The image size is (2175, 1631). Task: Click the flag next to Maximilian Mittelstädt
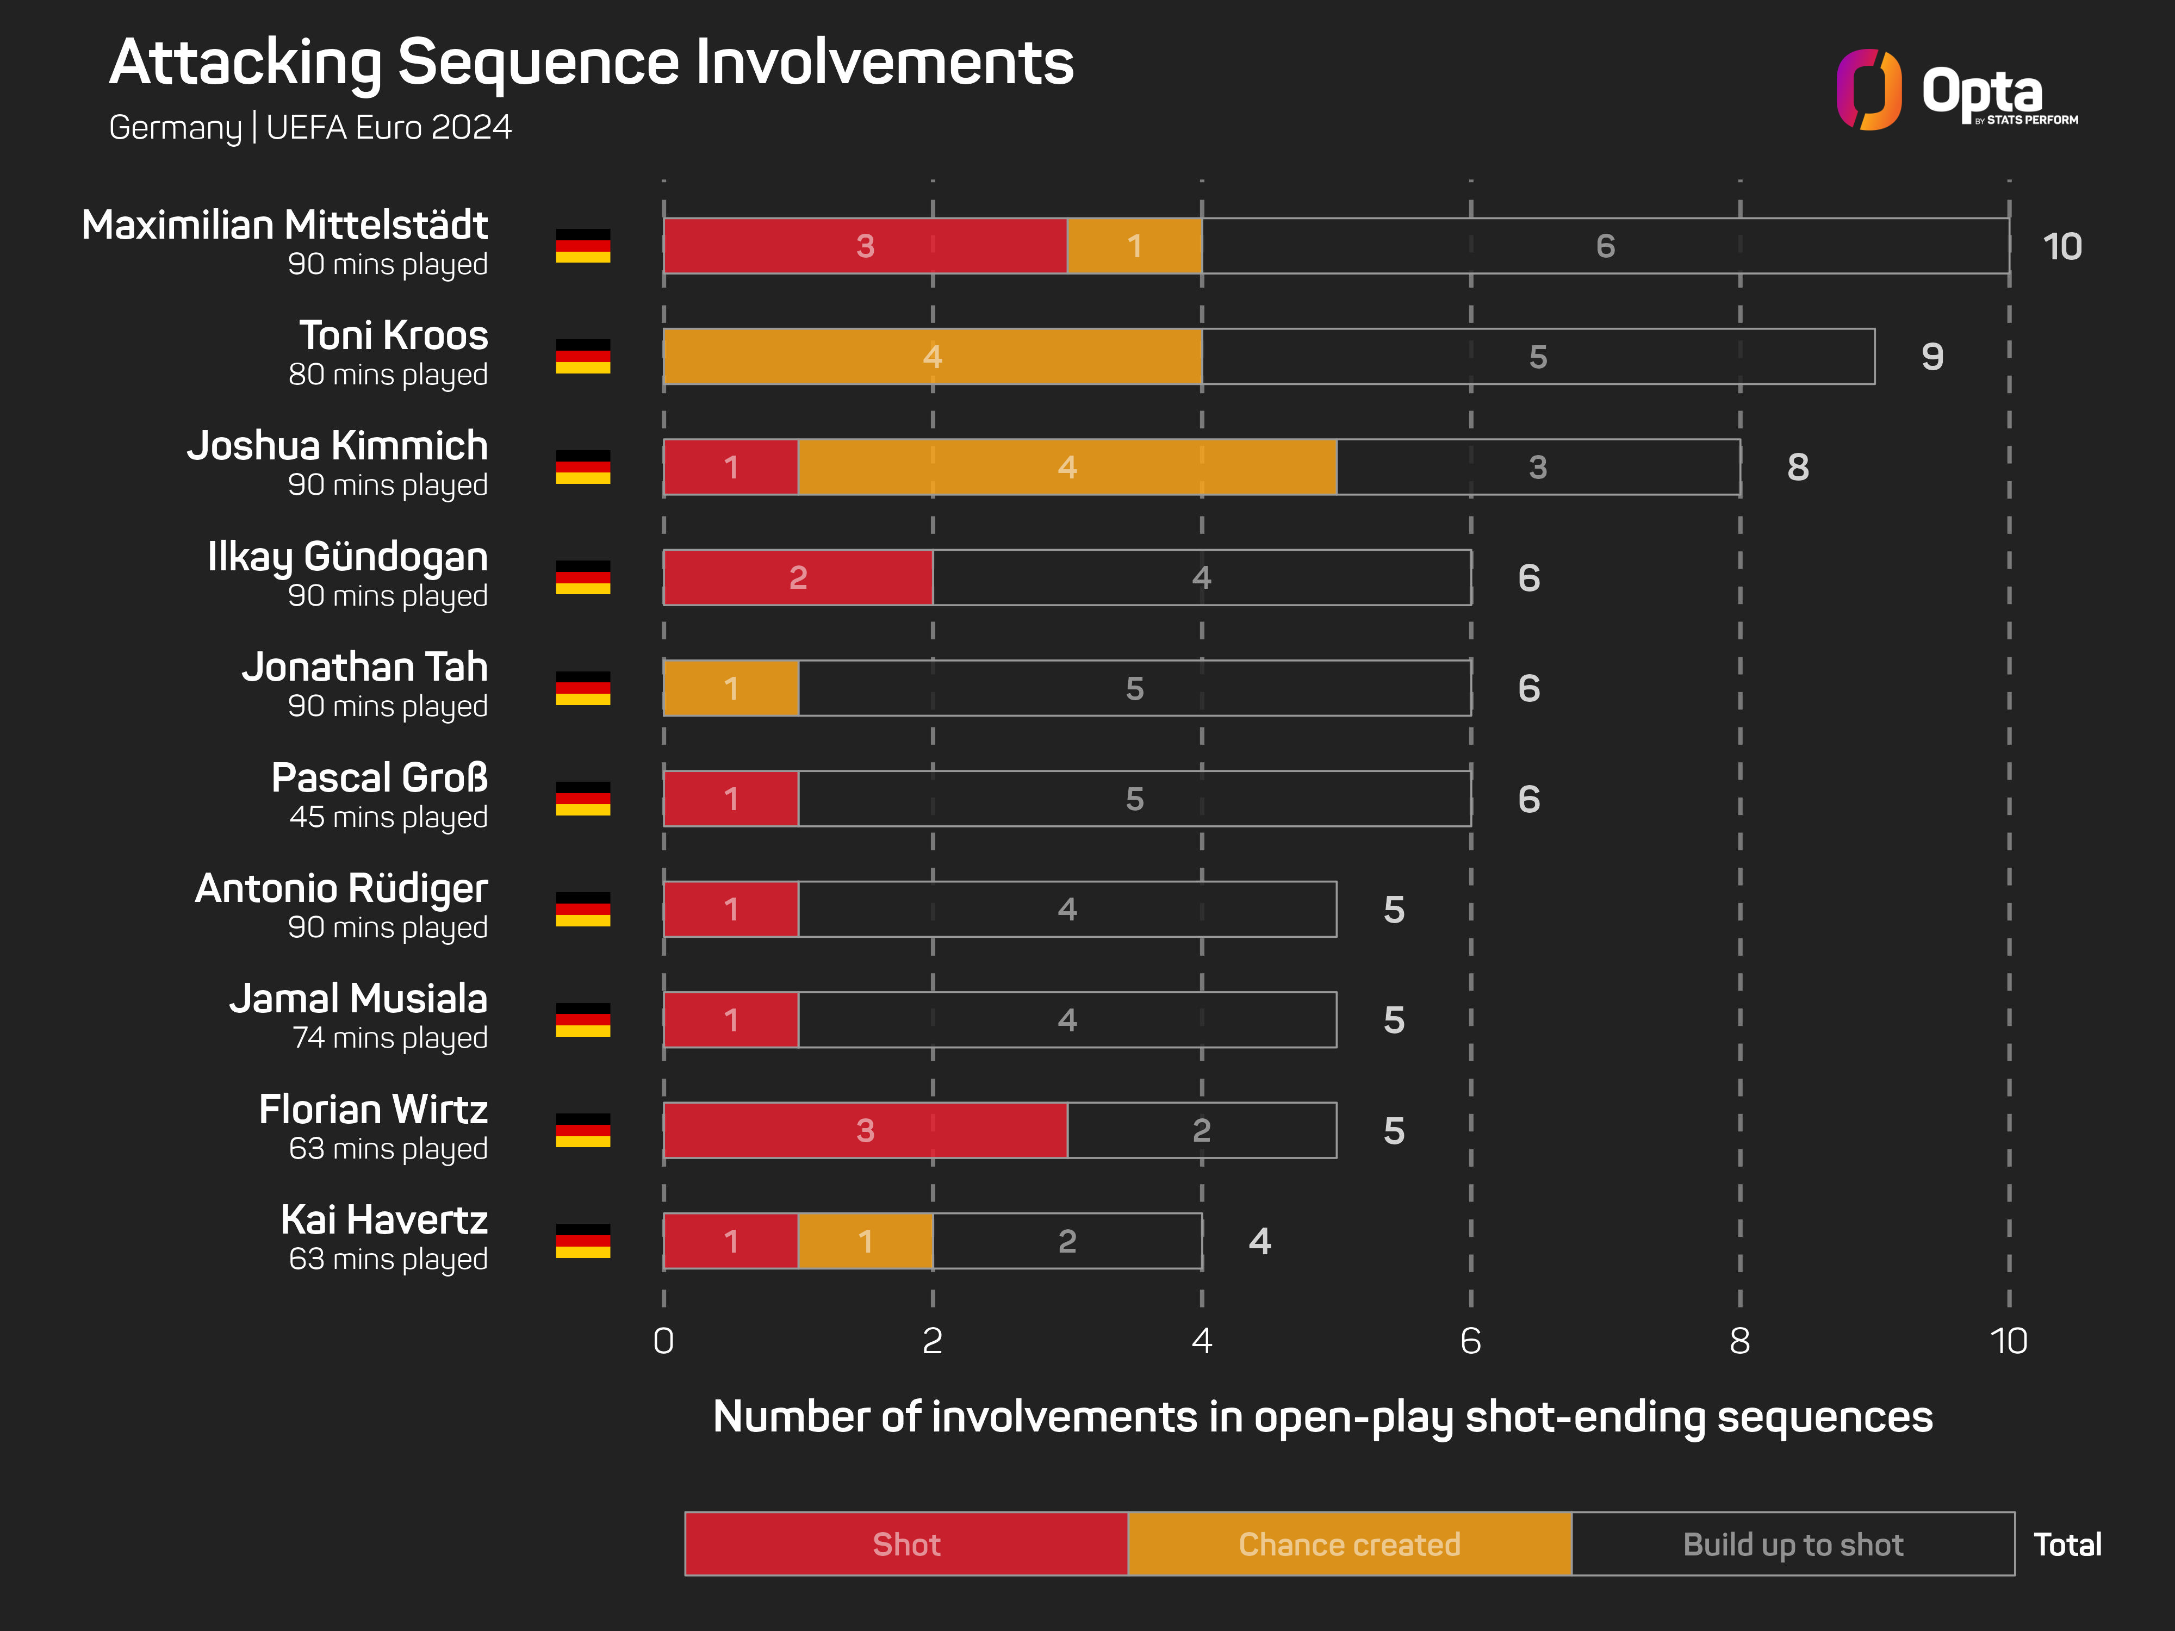583,246
